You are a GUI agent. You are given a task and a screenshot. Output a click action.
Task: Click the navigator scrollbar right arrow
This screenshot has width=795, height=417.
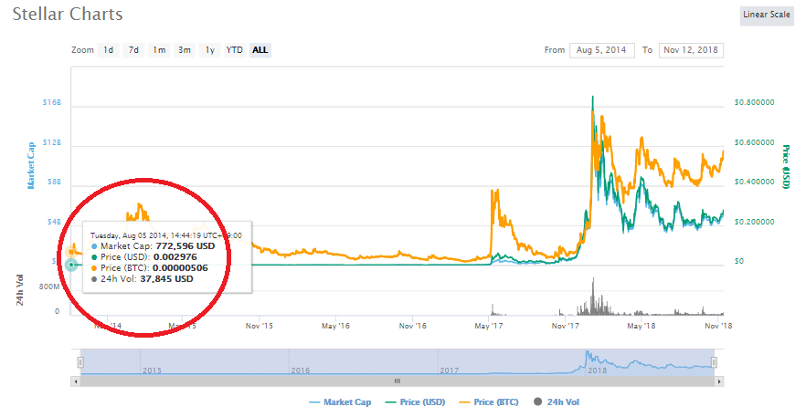point(719,381)
